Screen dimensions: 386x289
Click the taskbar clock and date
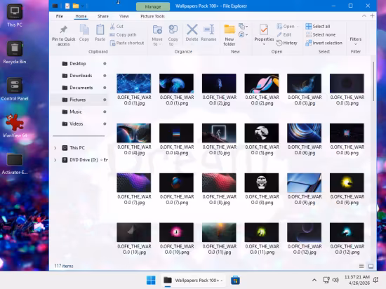pyautogui.click(x=357, y=280)
